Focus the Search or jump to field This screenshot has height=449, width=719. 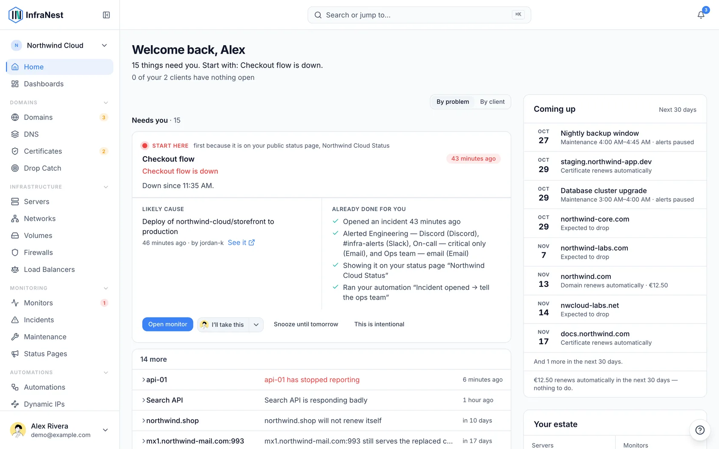(x=419, y=15)
